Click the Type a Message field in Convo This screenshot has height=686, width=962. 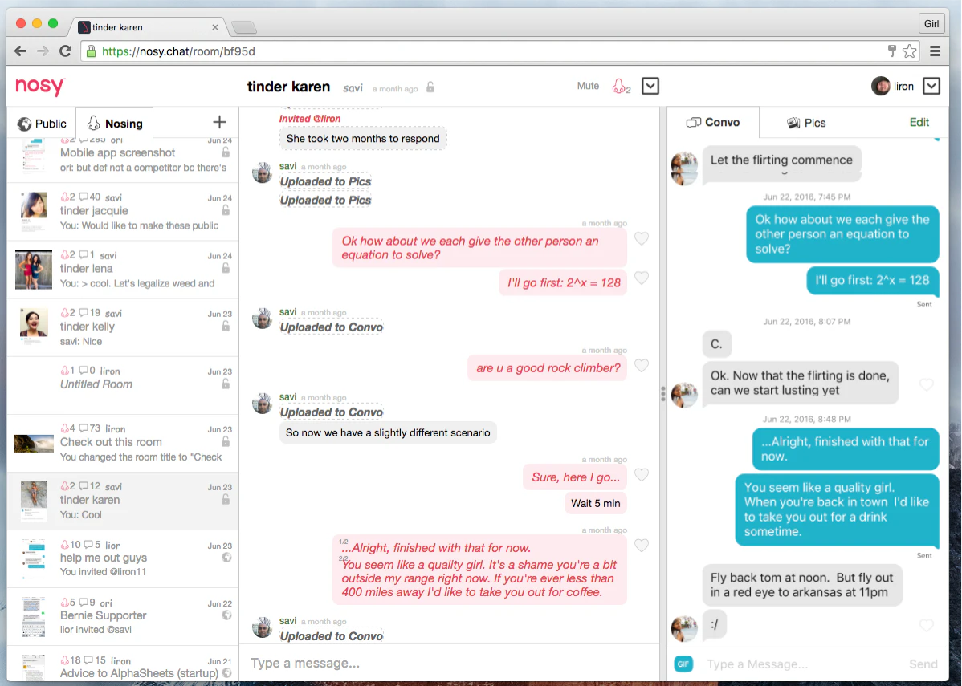[x=801, y=664]
